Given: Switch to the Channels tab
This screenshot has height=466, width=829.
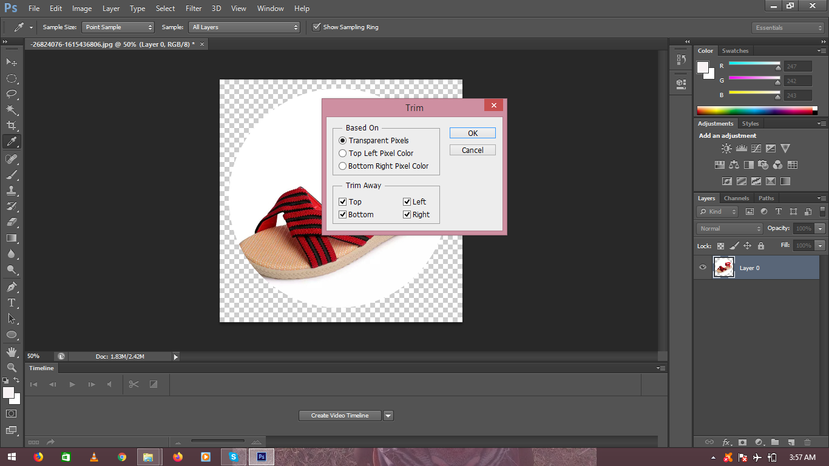Looking at the screenshot, I should tap(737, 198).
